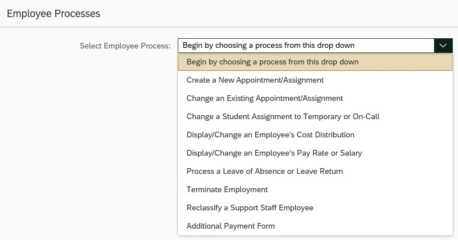
Task: Pick Reclassify a Support Staff Employee
Action: click(250, 208)
